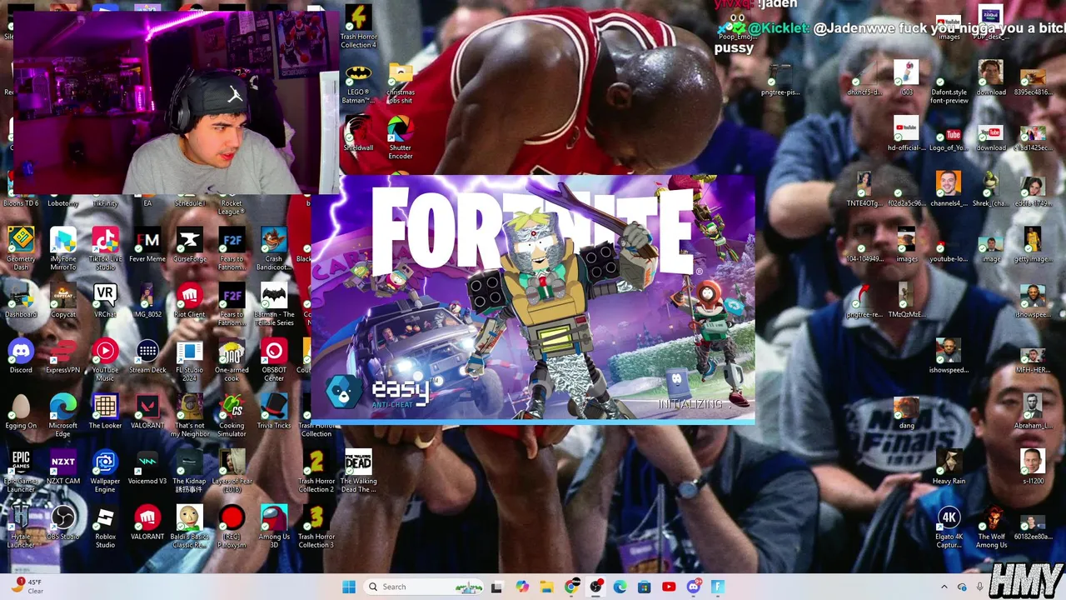
Task: Select the Among Us 3D icon
Action: pyautogui.click(x=274, y=526)
